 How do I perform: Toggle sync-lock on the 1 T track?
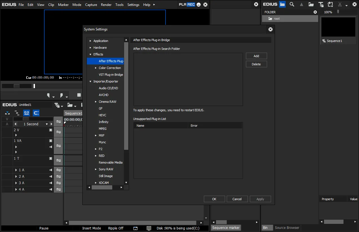pos(58,160)
